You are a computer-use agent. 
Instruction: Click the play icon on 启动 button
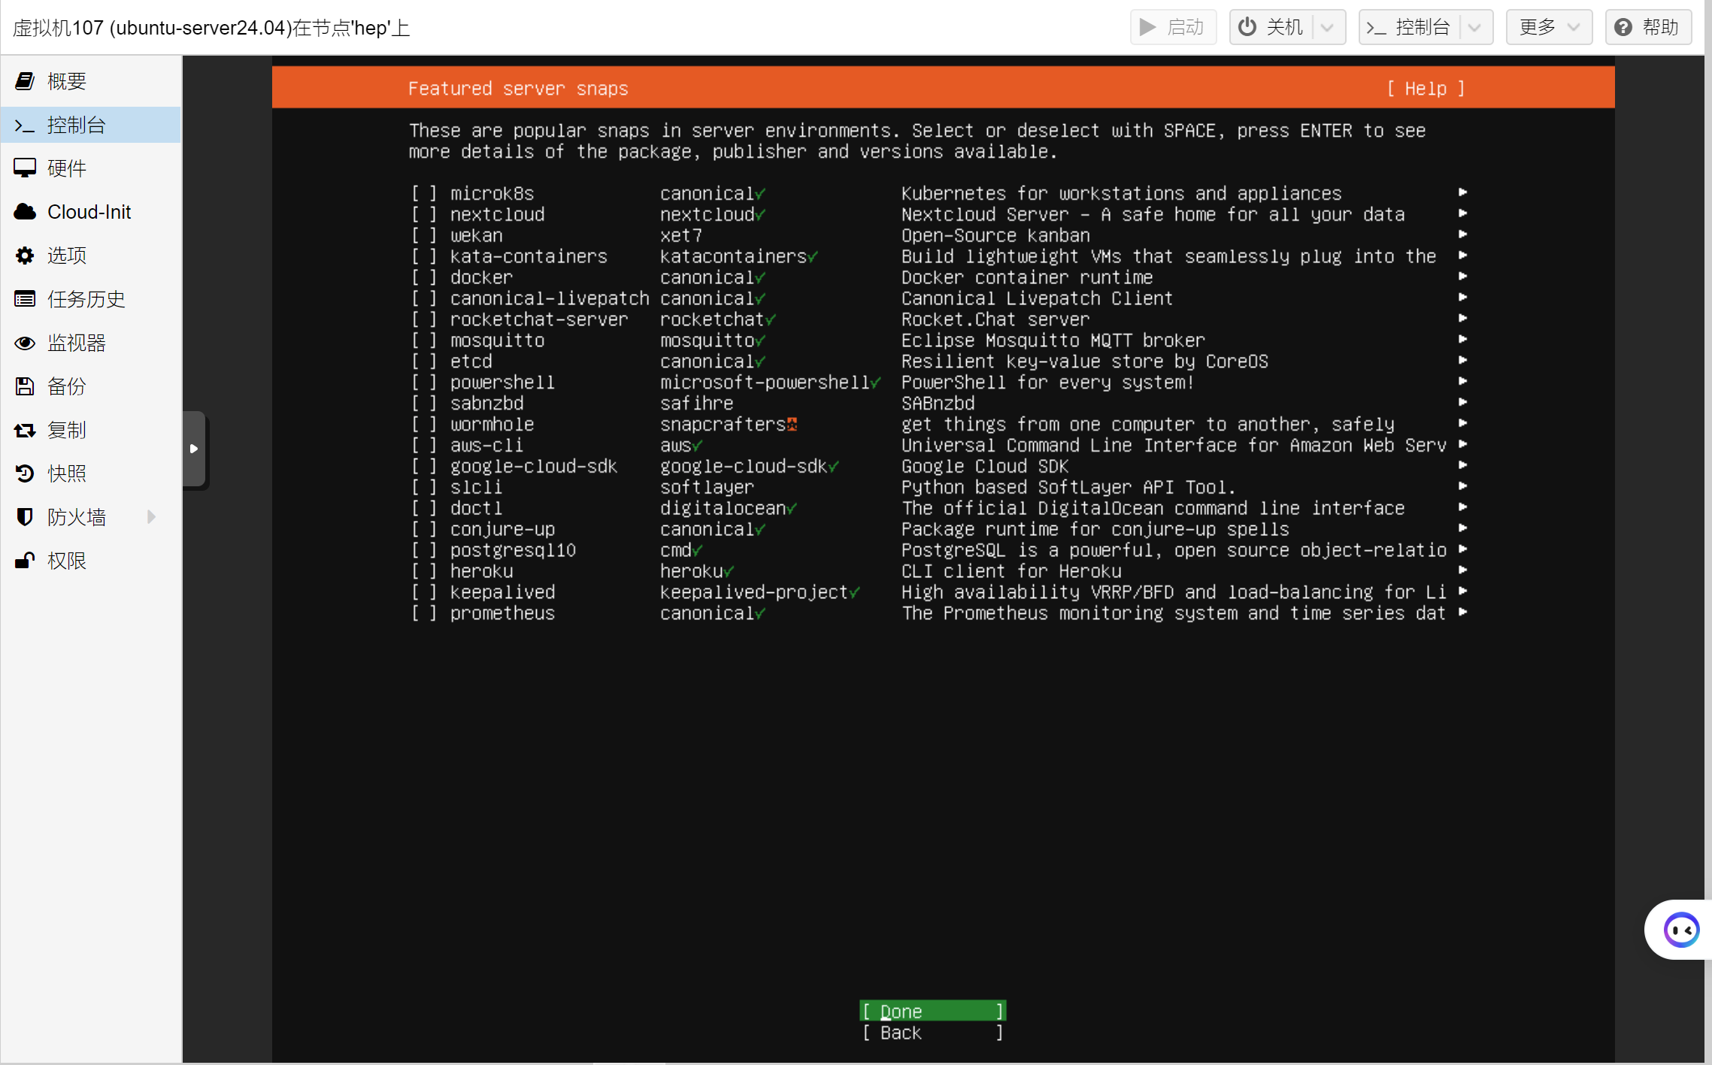coord(1148,27)
